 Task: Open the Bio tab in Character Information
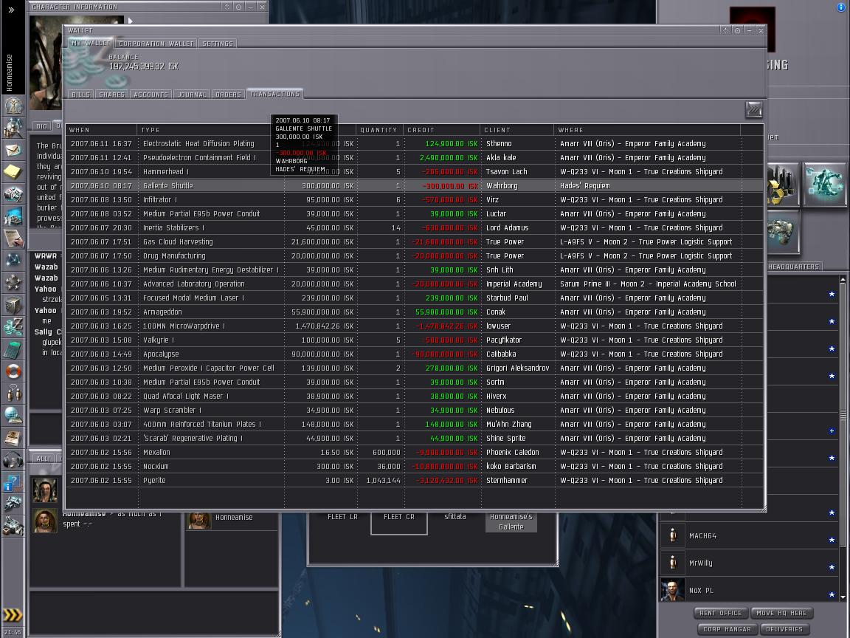[x=42, y=126]
